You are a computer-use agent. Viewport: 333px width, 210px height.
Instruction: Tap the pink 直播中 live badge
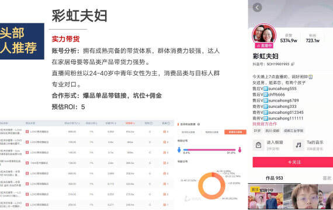pyautogui.click(x=264, y=45)
